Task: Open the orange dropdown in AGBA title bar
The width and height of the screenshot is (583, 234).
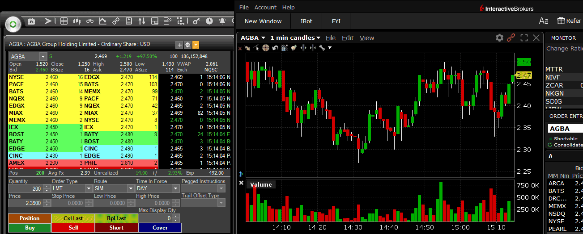Action: [196, 45]
